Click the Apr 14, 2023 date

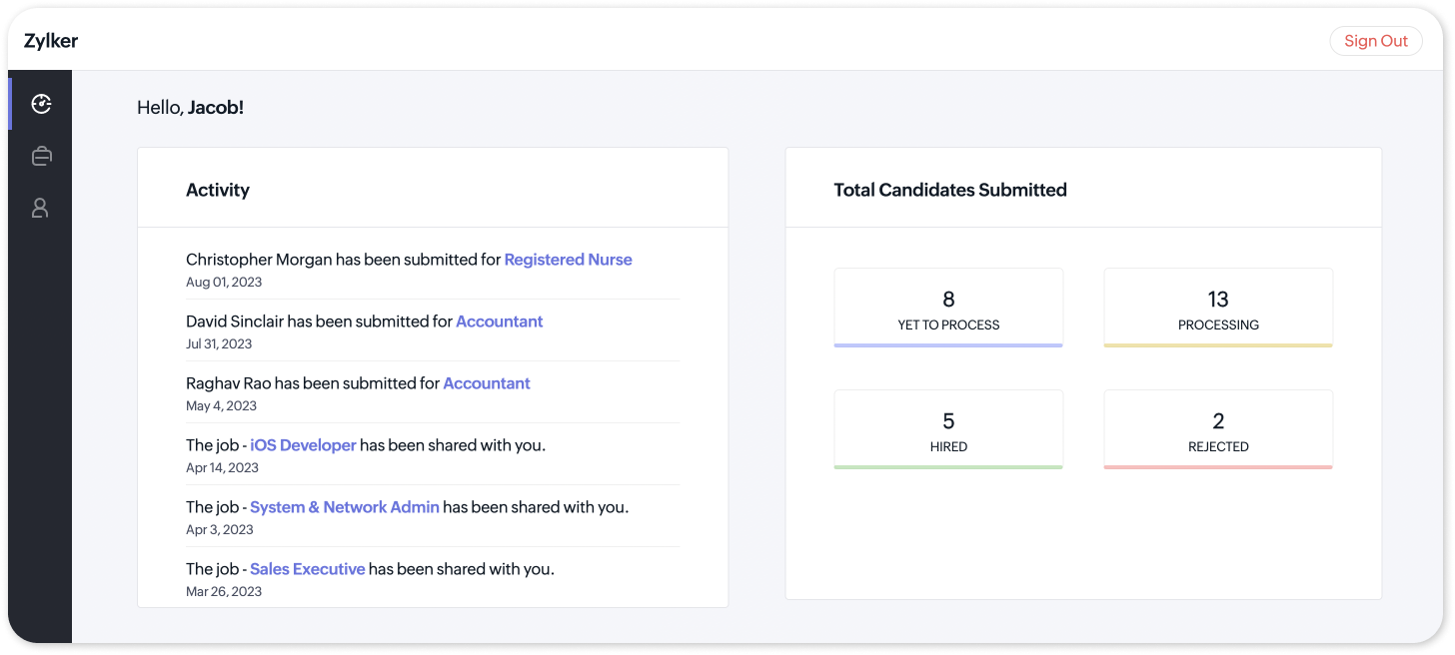pyautogui.click(x=222, y=468)
